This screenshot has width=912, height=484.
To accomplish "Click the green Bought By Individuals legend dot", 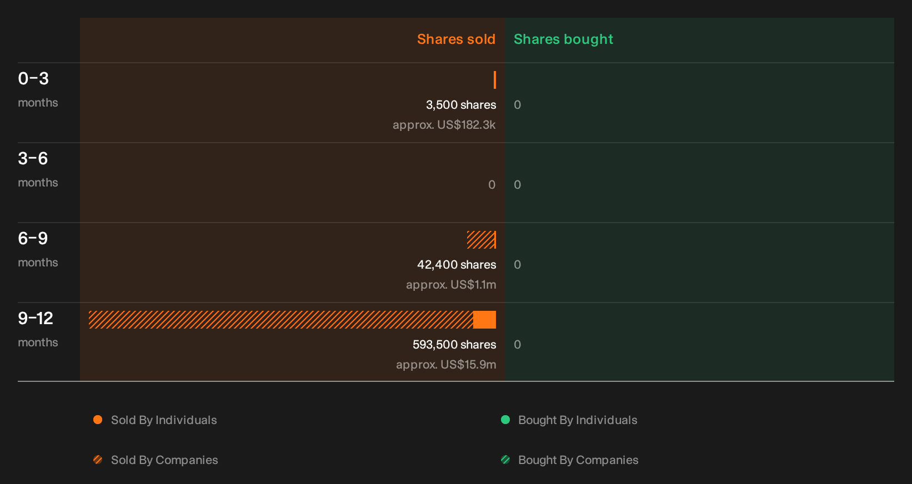I will pos(505,420).
